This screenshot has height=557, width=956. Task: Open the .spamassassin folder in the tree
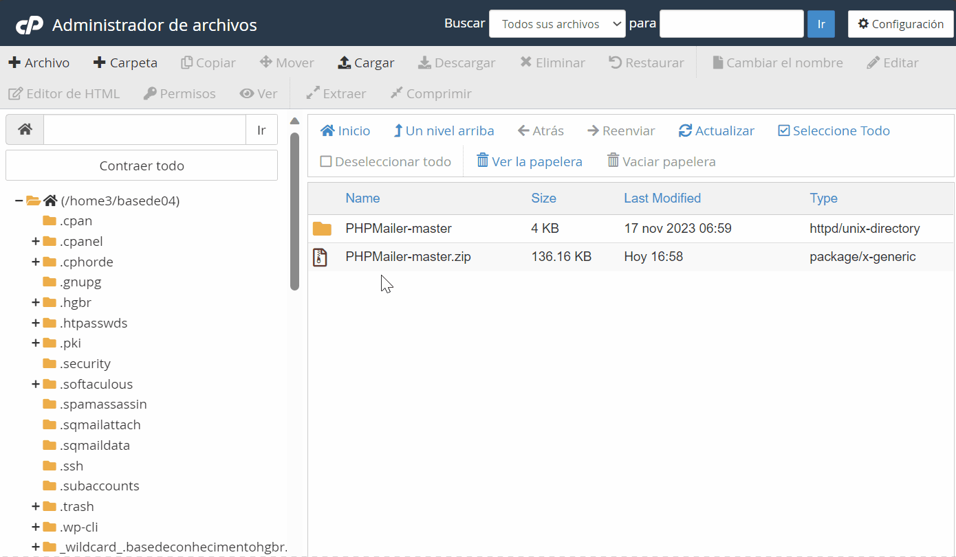tap(95, 404)
